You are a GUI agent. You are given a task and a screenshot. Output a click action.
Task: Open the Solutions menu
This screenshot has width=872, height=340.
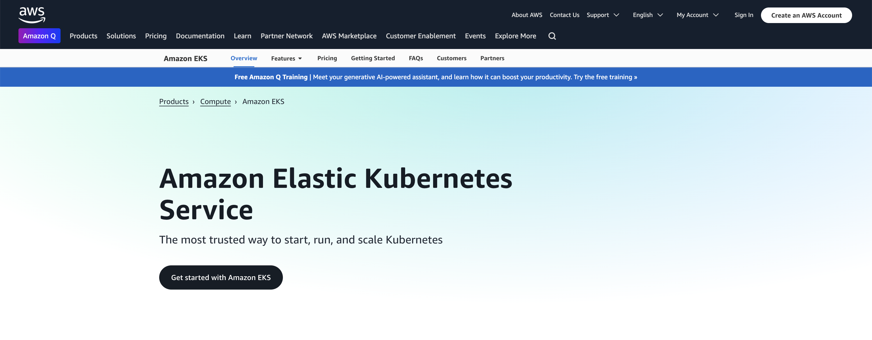pos(121,36)
